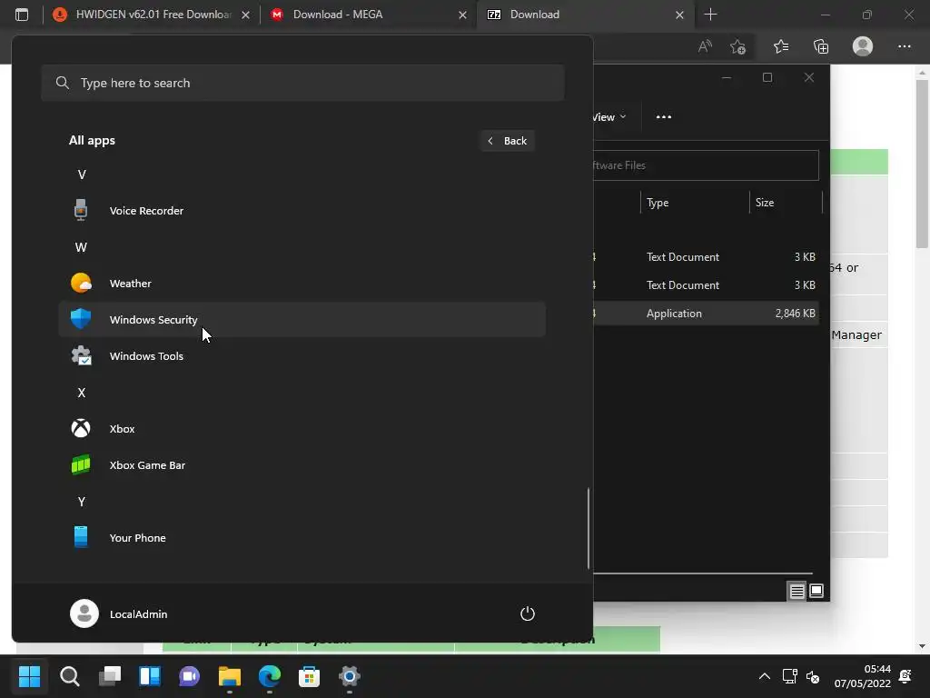Launch the Xbox app
Image resolution: width=930 pixels, height=698 pixels.
(x=302, y=429)
